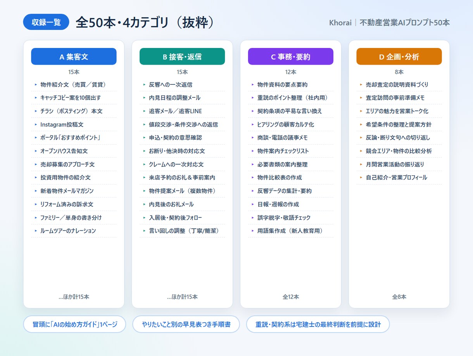Click the 必要書類の案内整理 item
This screenshot has width=473, height=356.
point(291,164)
